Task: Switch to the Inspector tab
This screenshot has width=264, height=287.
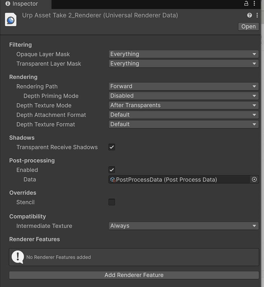Action: click(25, 4)
